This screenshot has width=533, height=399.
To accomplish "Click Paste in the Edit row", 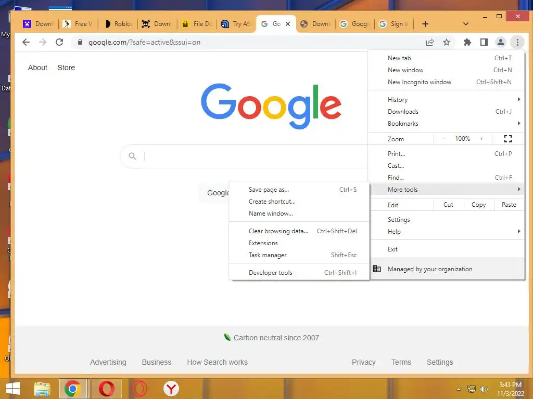I will coord(509,205).
